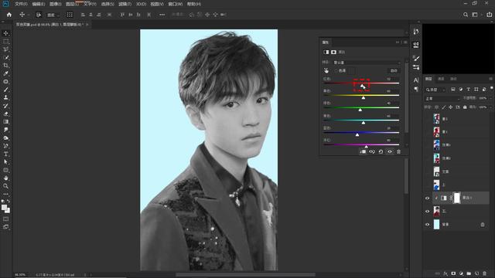
Task: Select the Zoom tool in toolbox
Action: click(x=5, y=186)
